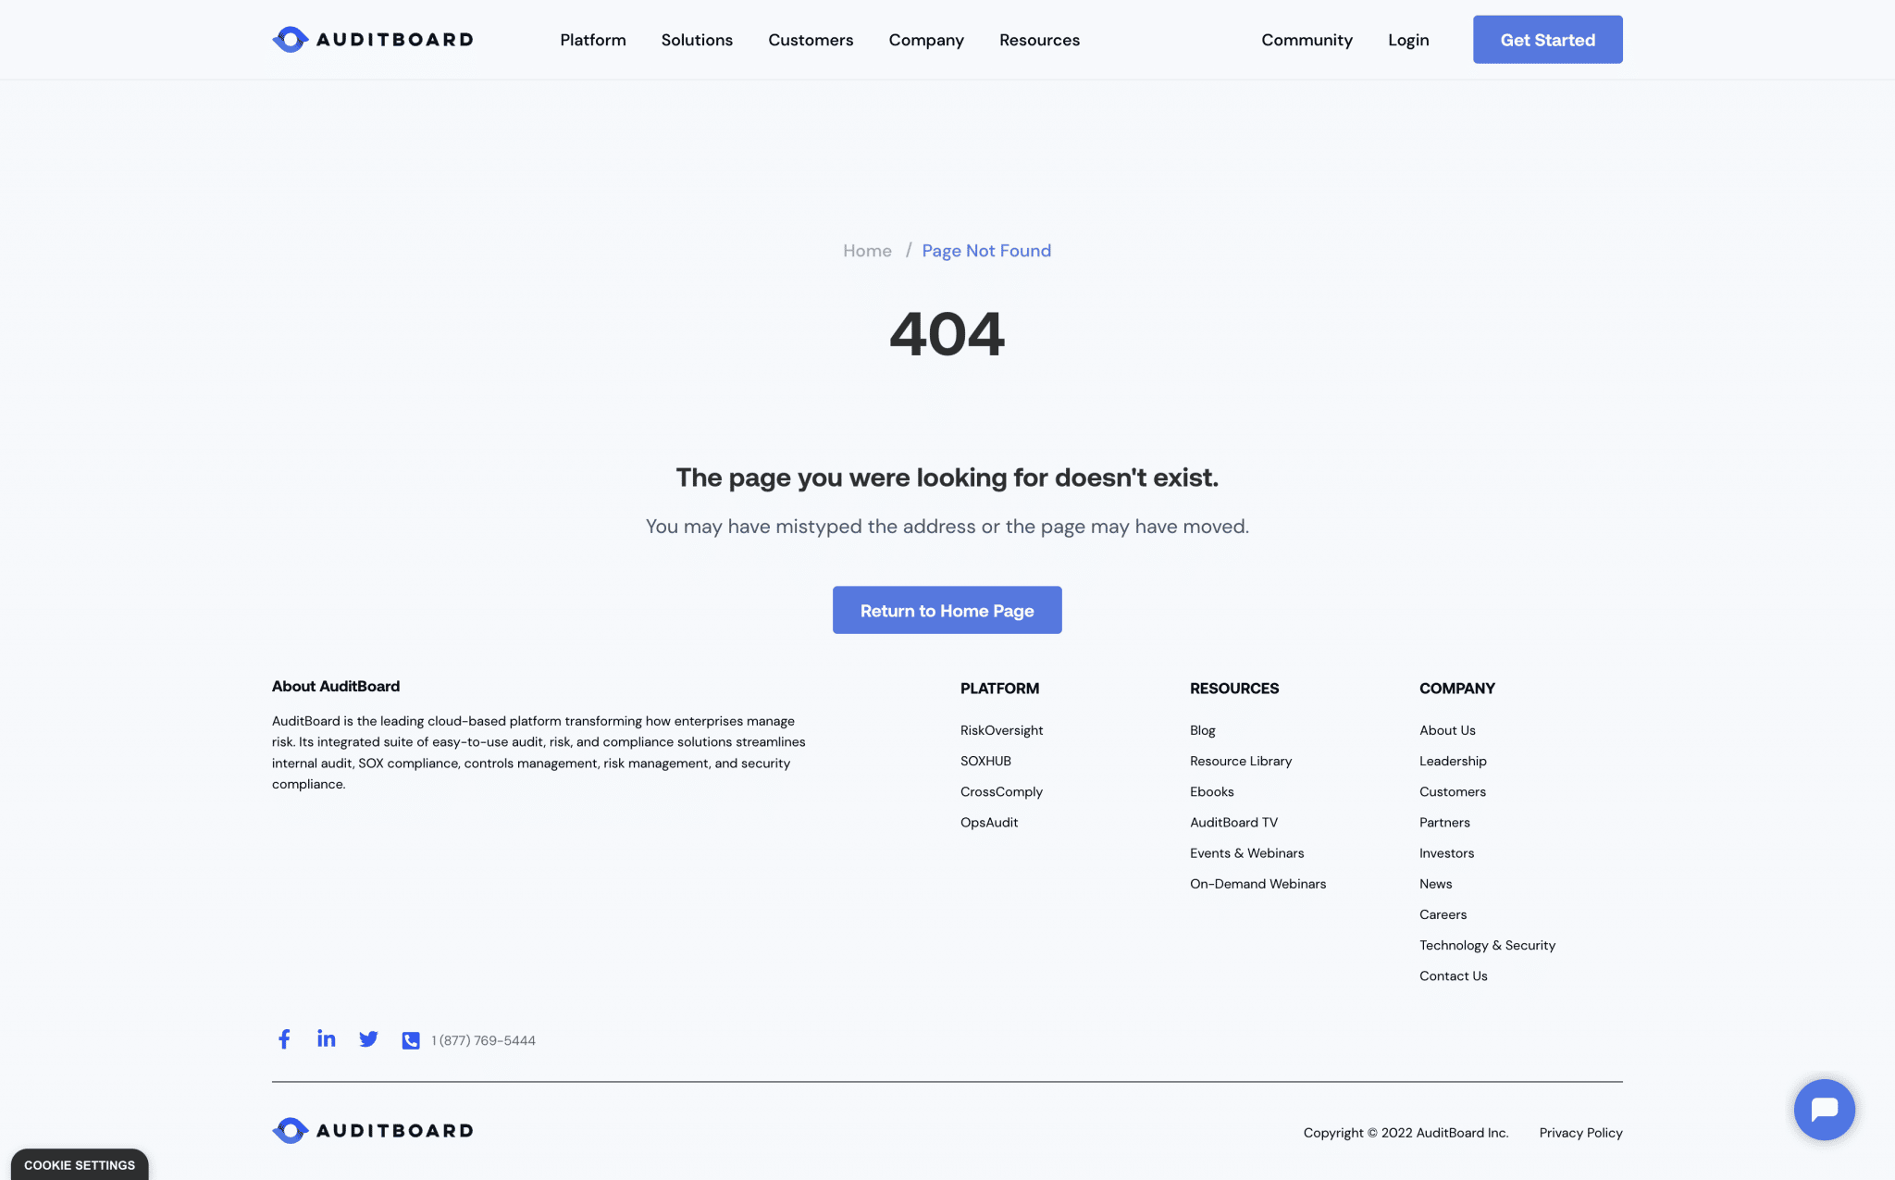The height and width of the screenshot is (1180, 1895).
Task: Click Home in the breadcrumb
Action: [867, 251]
